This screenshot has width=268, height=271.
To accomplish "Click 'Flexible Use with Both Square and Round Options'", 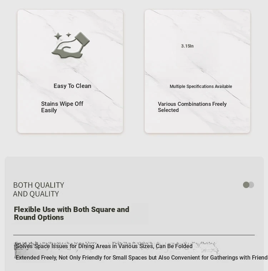I will 71,213.
